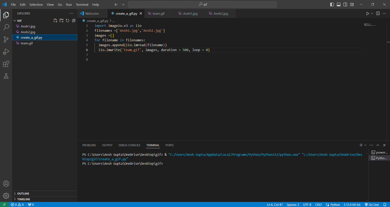Show the PROBLEMS panel tab
390x207 pixels.
coord(89,145)
